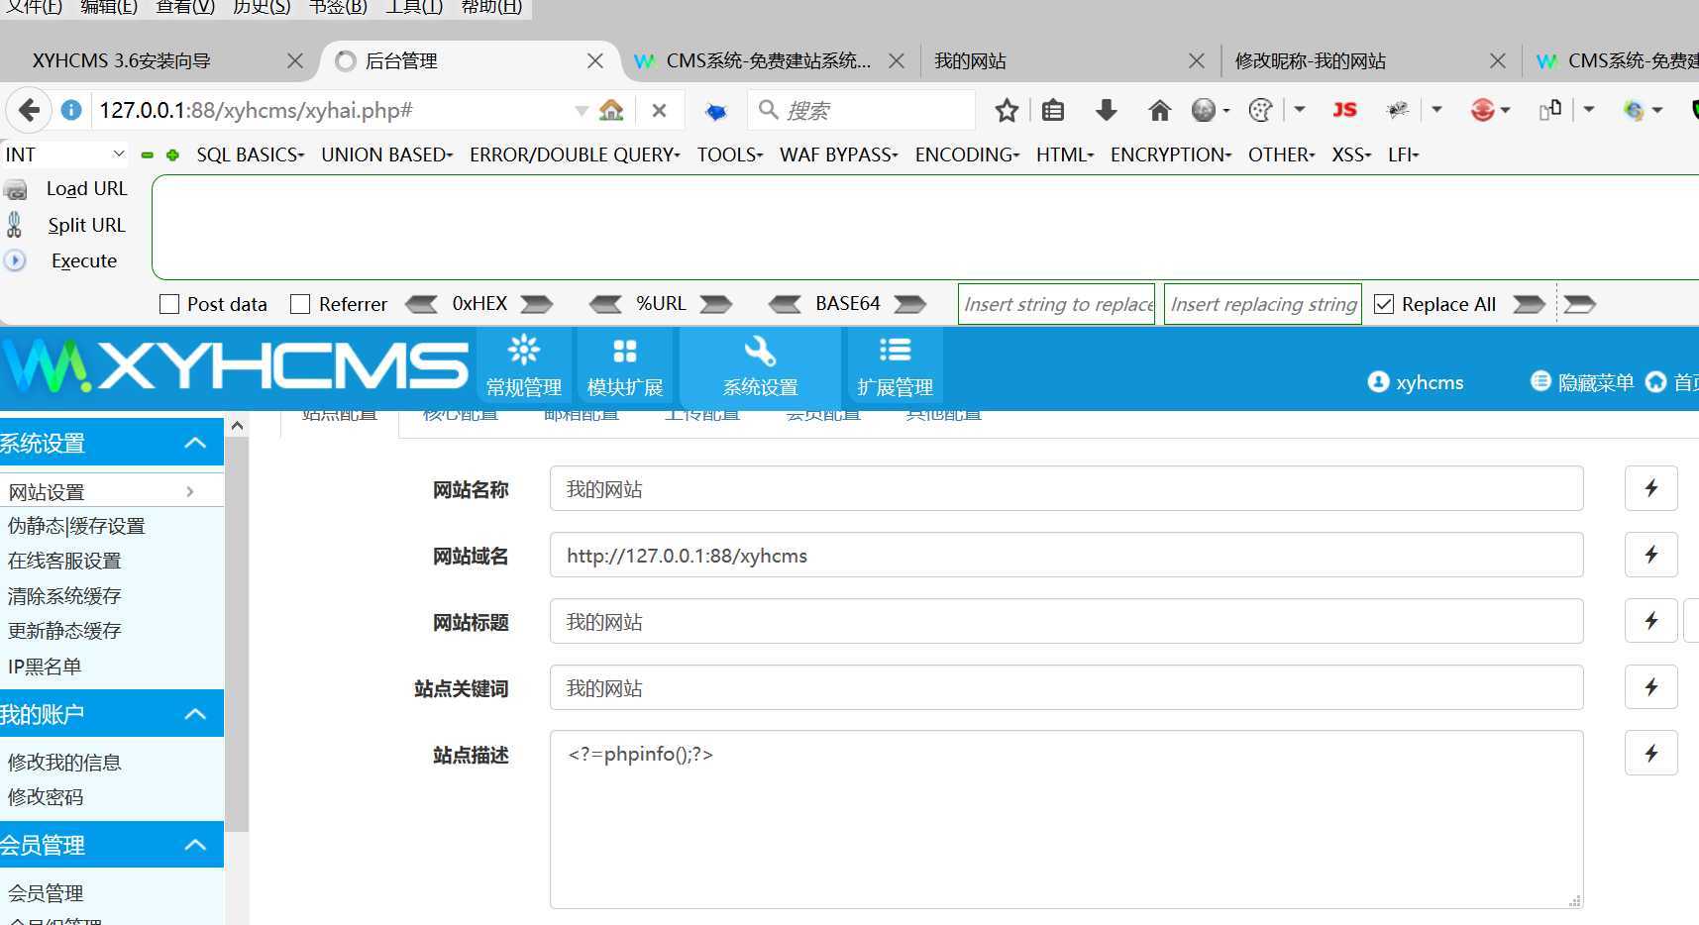The width and height of the screenshot is (1699, 925).
Task: Open ENCRYPTION menu
Action: [1171, 154]
